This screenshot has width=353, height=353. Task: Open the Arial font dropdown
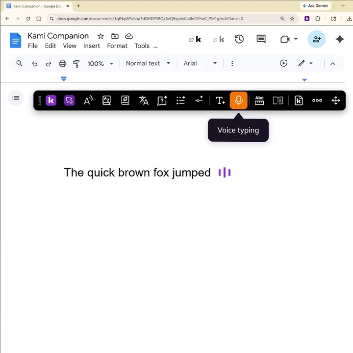(200, 63)
